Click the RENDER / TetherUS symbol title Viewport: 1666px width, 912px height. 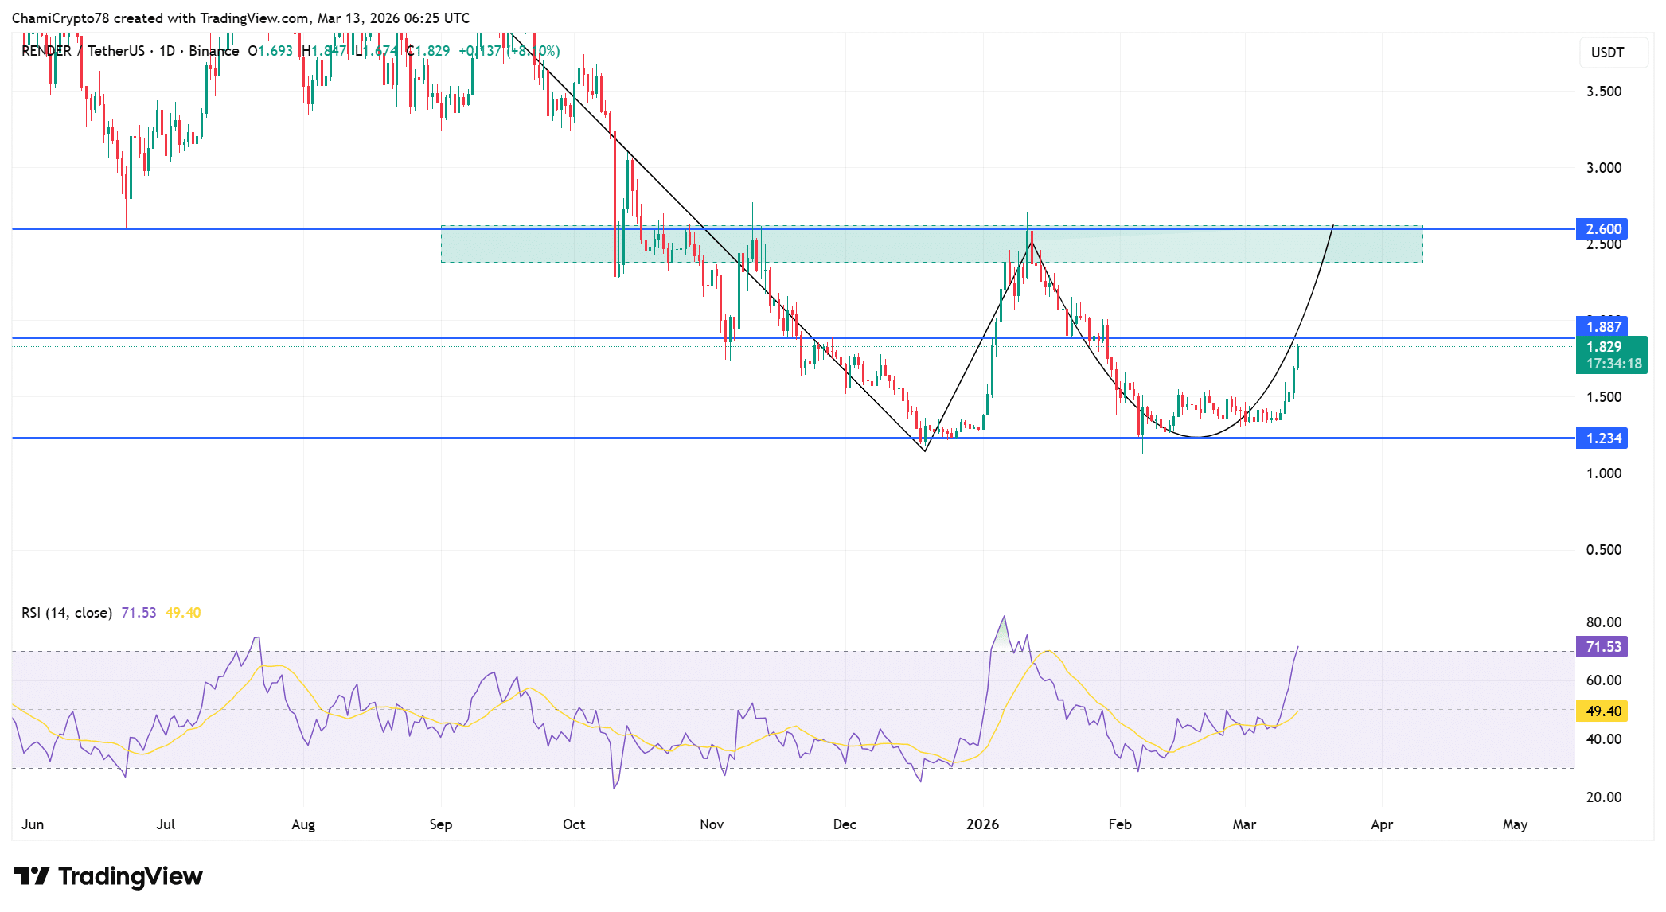click(84, 51)
